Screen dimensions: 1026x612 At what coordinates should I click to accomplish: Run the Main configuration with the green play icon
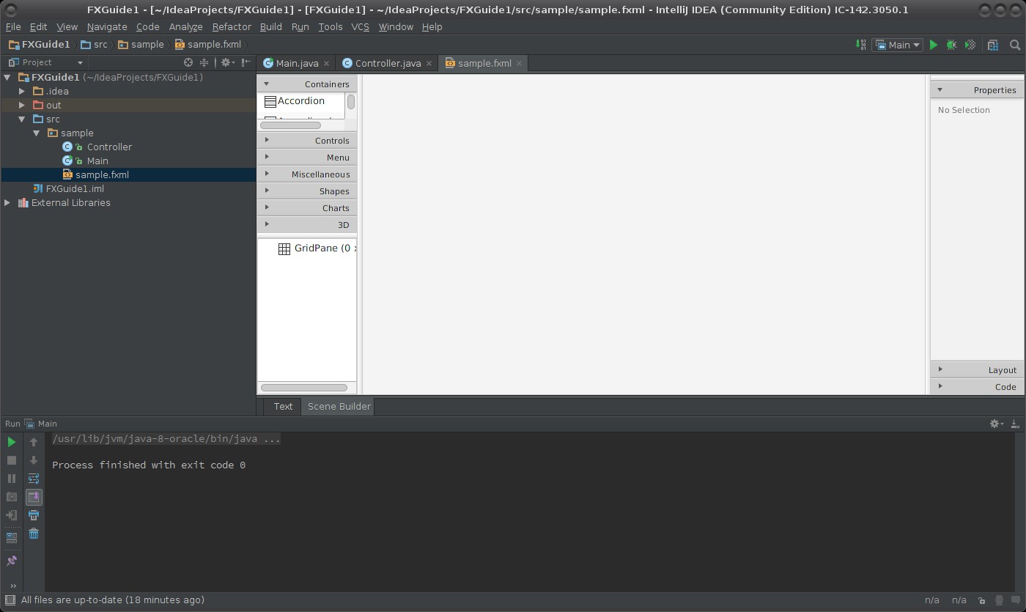click(x=933, y=45)
